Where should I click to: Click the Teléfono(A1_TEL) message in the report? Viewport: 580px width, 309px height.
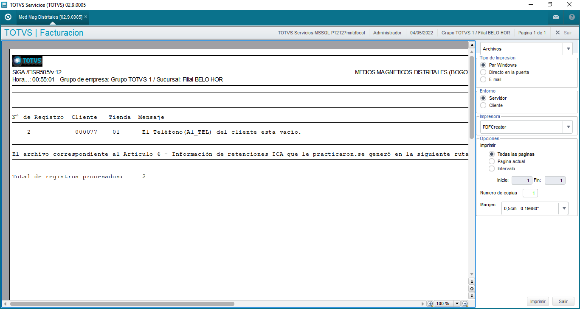click(222, 132)
